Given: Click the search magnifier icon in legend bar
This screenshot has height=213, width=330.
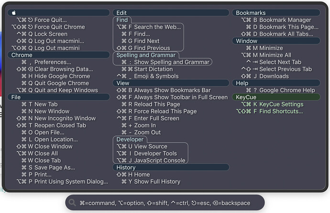Looking at the screenshot, I should [x=72, y=202].
